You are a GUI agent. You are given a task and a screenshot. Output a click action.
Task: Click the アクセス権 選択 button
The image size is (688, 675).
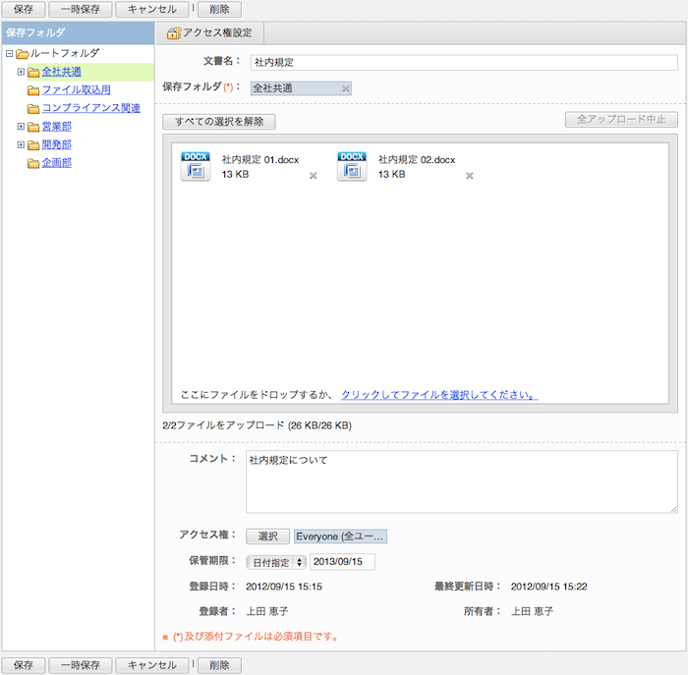tap(268, 536)
